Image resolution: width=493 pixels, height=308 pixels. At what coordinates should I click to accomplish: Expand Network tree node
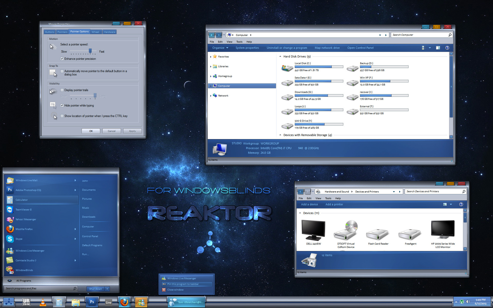pos(211,96)
